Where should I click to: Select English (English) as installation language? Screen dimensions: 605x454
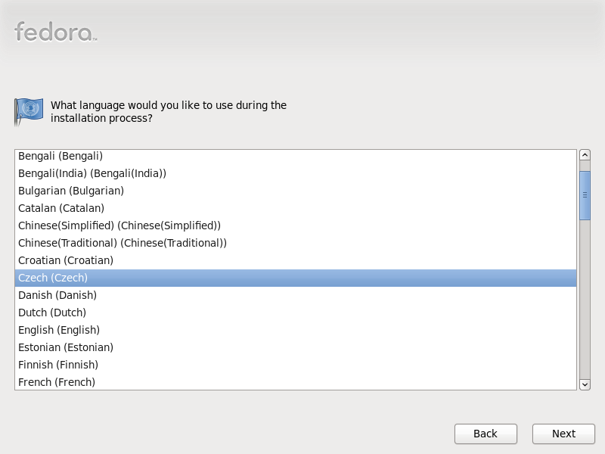pyautogui.click(x=59, y=330)
